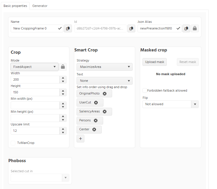Click the Upload mask button
217x189 pixels.
pos(155,62)
